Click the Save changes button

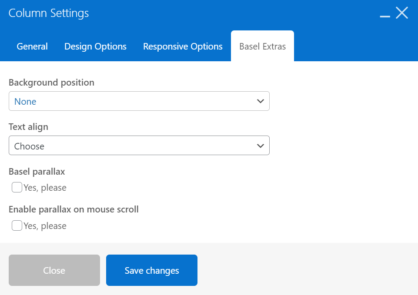pos(151,270)
